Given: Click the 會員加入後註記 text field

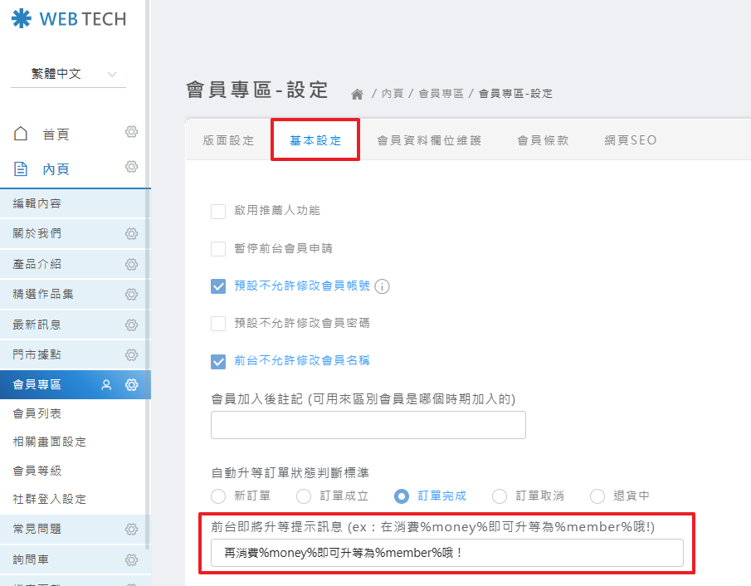Looking at the screenshot, I should pyautogui.click(x=368, y=424).
